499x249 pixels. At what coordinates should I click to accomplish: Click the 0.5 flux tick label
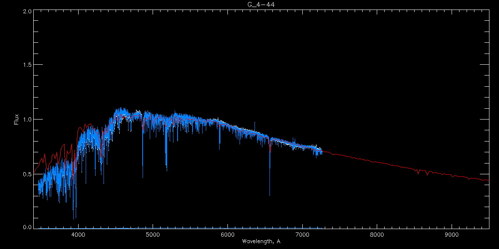(27, 174)
